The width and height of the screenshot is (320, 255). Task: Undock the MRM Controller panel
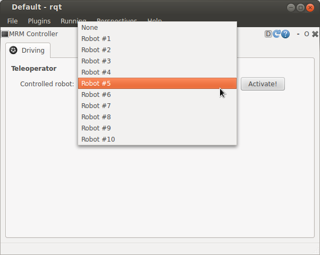(307, 34)
